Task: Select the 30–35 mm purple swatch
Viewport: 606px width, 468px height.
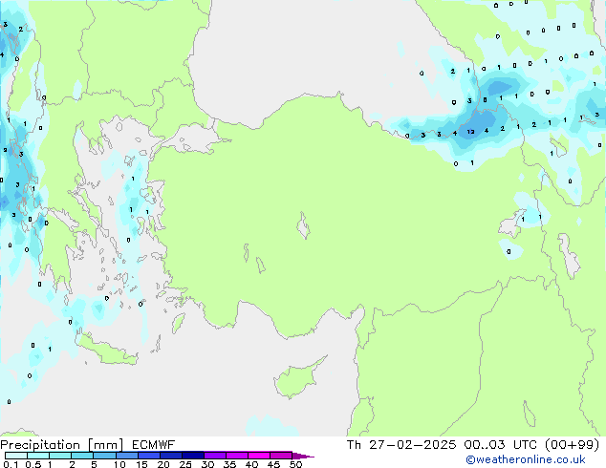Action: [x=215, y=456]
